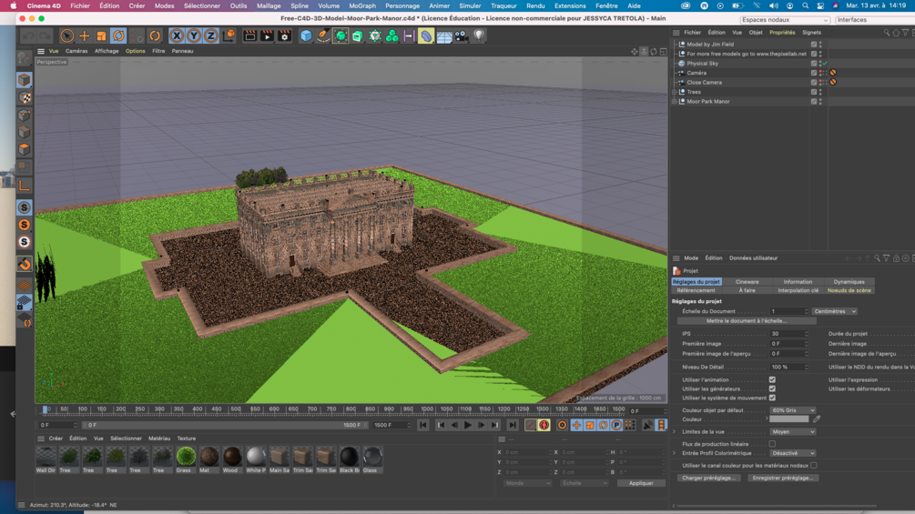Image resolution: width=915 pixels, height=514 pixels.
Task: Open the Espaces nodaux layout dropdown
Action: 785,20
